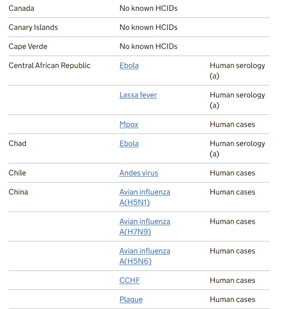
Task: Click the Cape Verde country cell
Action: coord(28,47)
